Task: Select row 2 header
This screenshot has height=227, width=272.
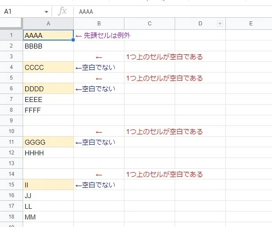Action: pyautogui.click(x=11, y=46)
